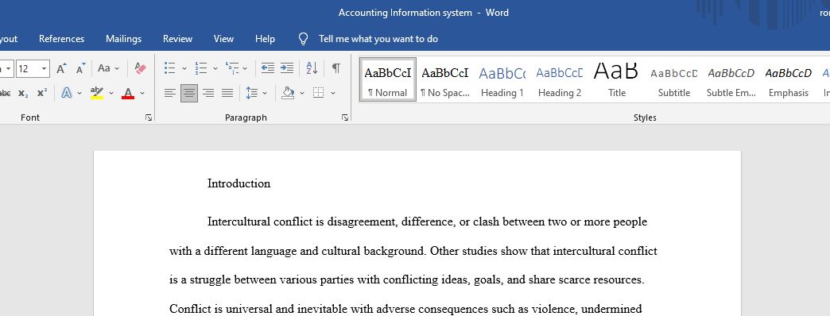Screen dimensions: 830x316
Task: Expand highlight color options arrow
Action: tap(111, 93)
